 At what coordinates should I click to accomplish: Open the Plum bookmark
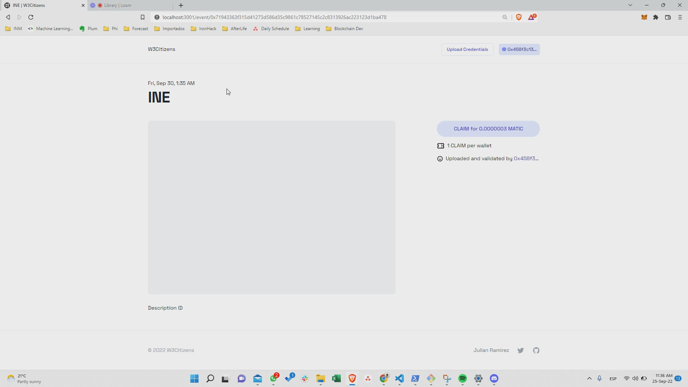pos(89,29)
